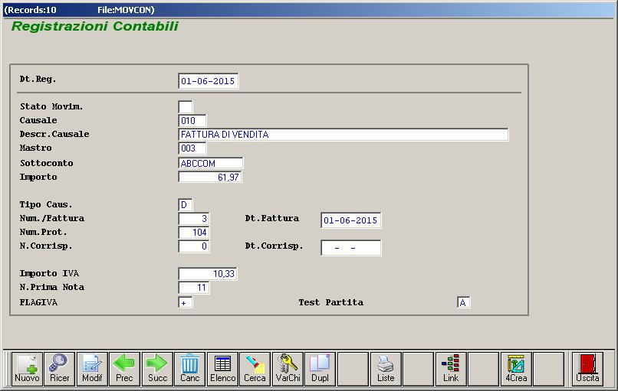Open the 4Crea design tool icon

click(516, 369)
